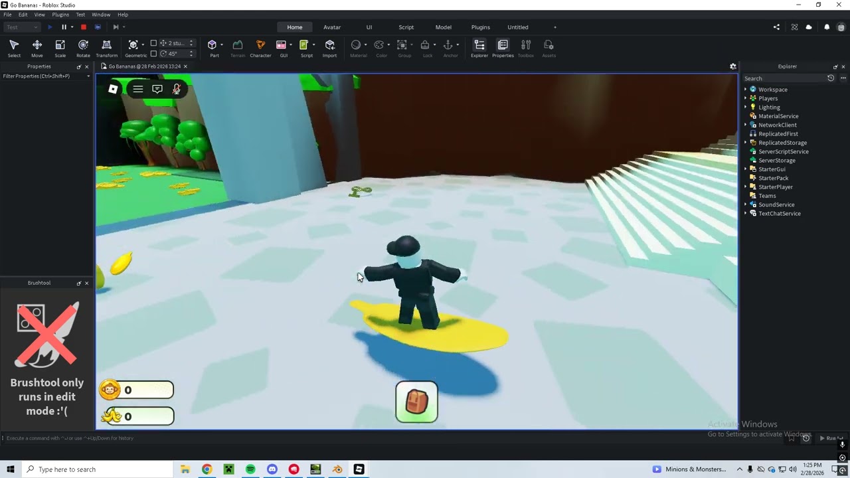Click the share icon in top bar

776,27
